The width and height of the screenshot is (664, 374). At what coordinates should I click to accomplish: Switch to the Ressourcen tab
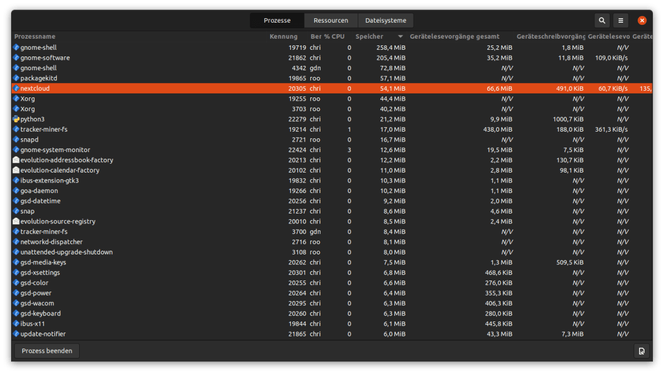tap(331, 20)
